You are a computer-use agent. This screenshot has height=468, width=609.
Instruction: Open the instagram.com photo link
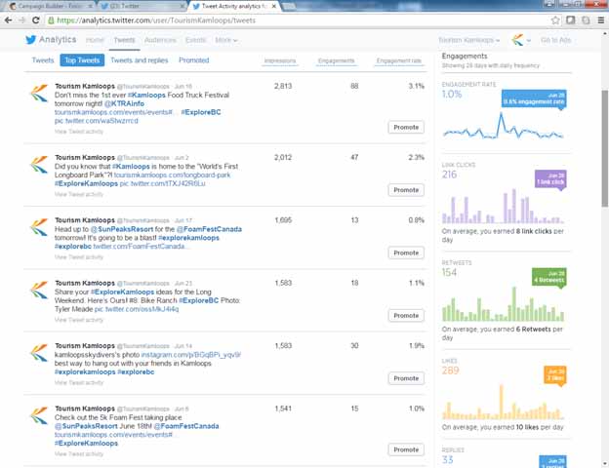191,355
